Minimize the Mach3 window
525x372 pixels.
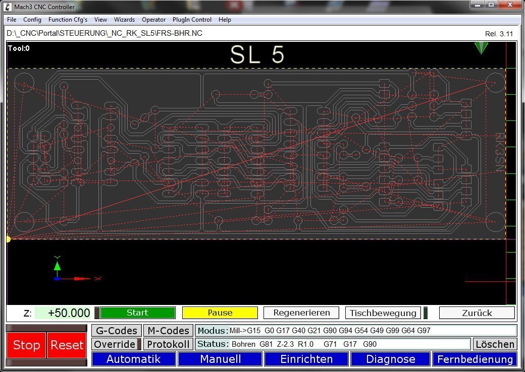[x=478, y=5]
